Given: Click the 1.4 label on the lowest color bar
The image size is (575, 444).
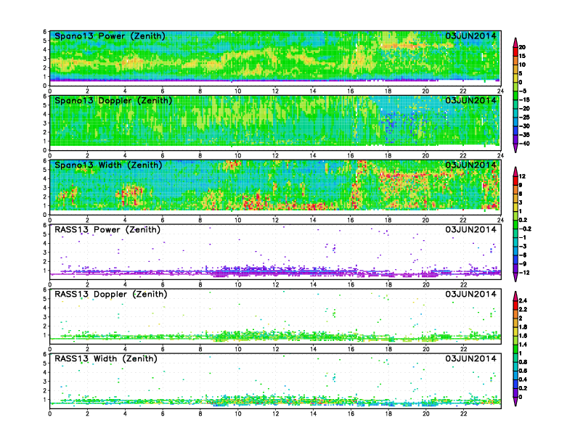Looking at the screenshot, I should point(523,345).
